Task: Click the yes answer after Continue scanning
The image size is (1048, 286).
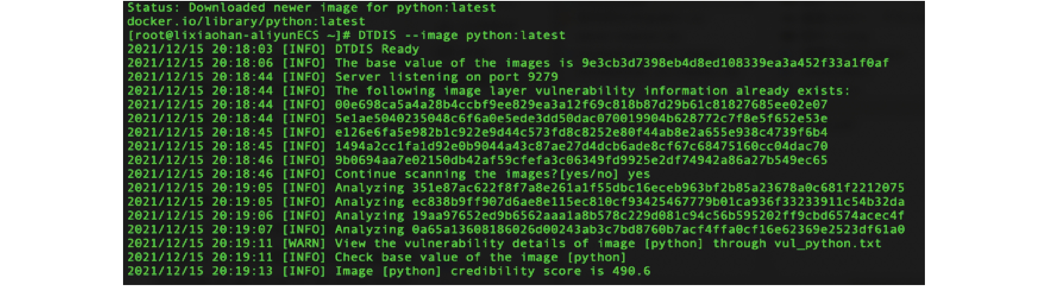Action: click(639, 174)
